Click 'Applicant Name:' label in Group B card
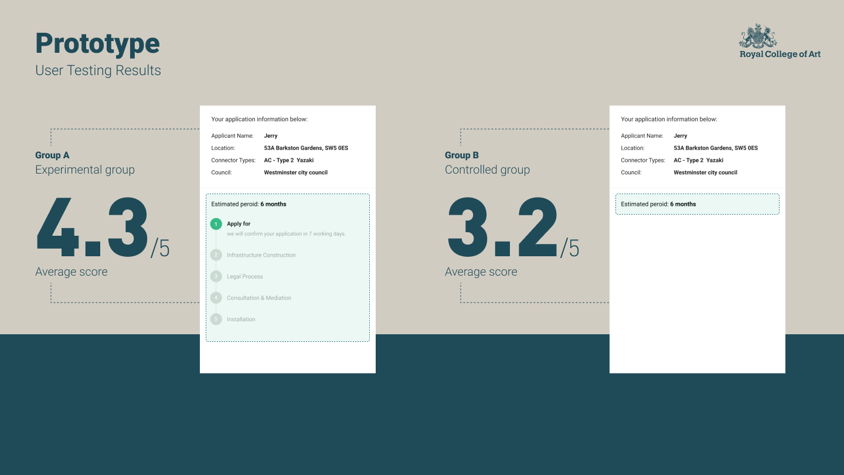This screenshot has height=475, width=844. click(642, 136)
